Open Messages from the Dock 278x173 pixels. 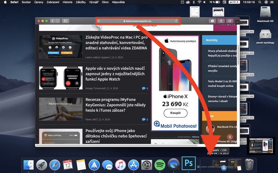107,165
